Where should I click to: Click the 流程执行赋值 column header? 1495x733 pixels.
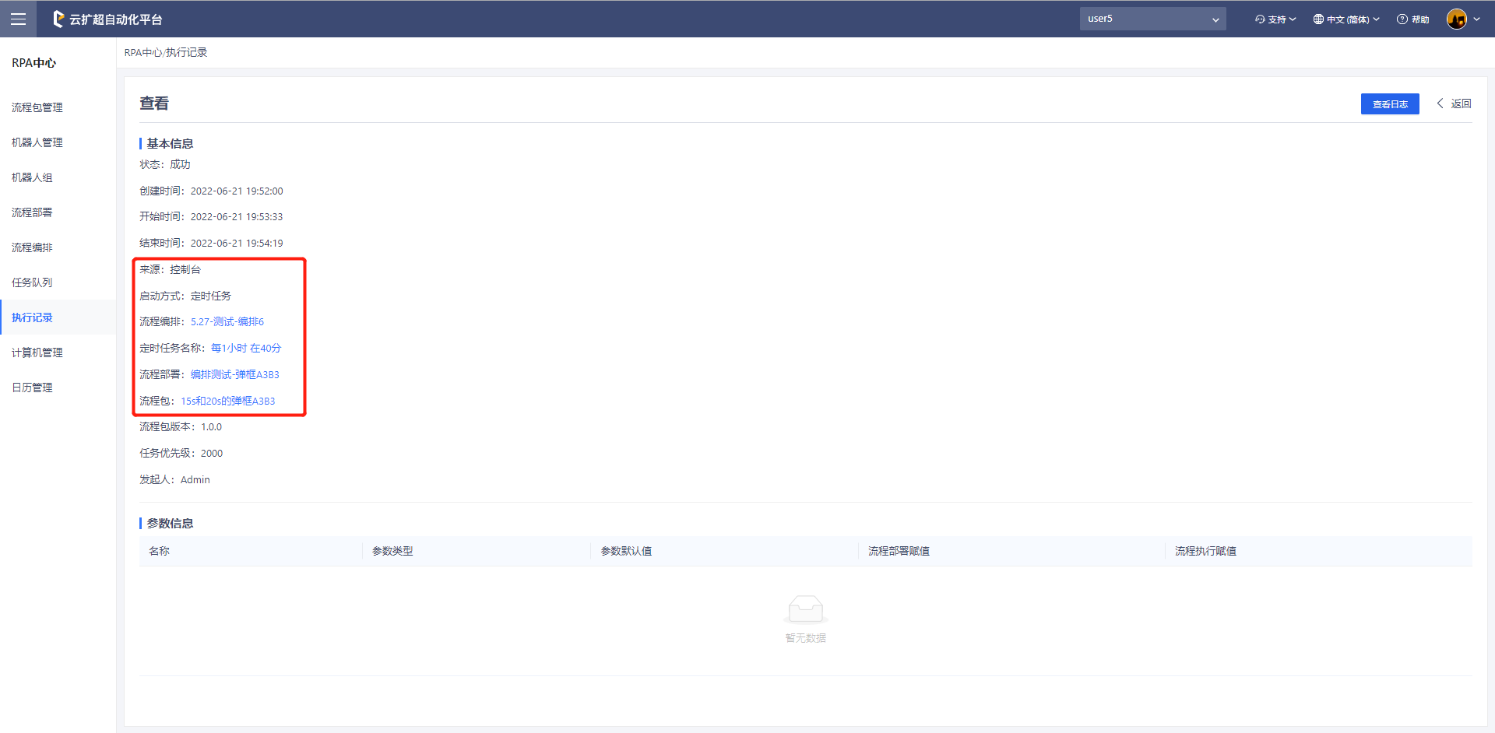[1205, 551]
